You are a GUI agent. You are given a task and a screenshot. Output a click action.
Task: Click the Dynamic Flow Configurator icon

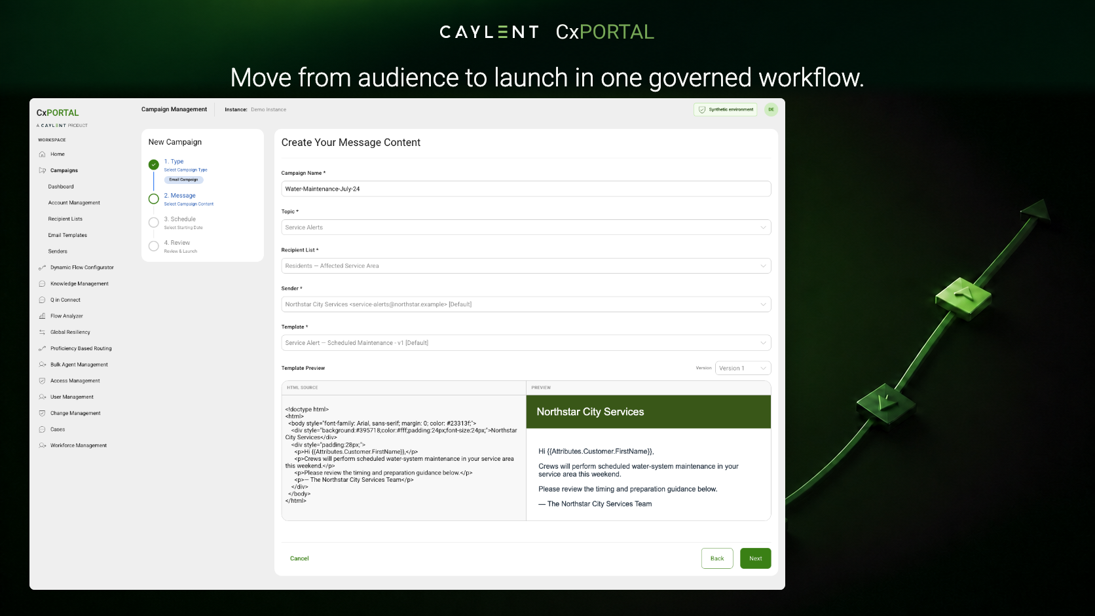click(x=42, y=268)
